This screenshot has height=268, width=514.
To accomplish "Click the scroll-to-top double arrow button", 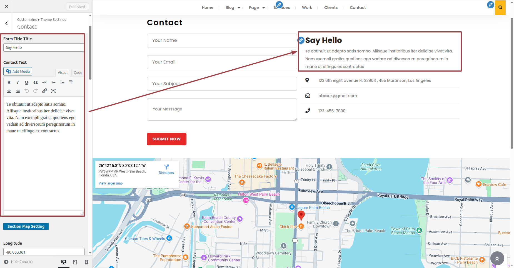I will [497, 258].
